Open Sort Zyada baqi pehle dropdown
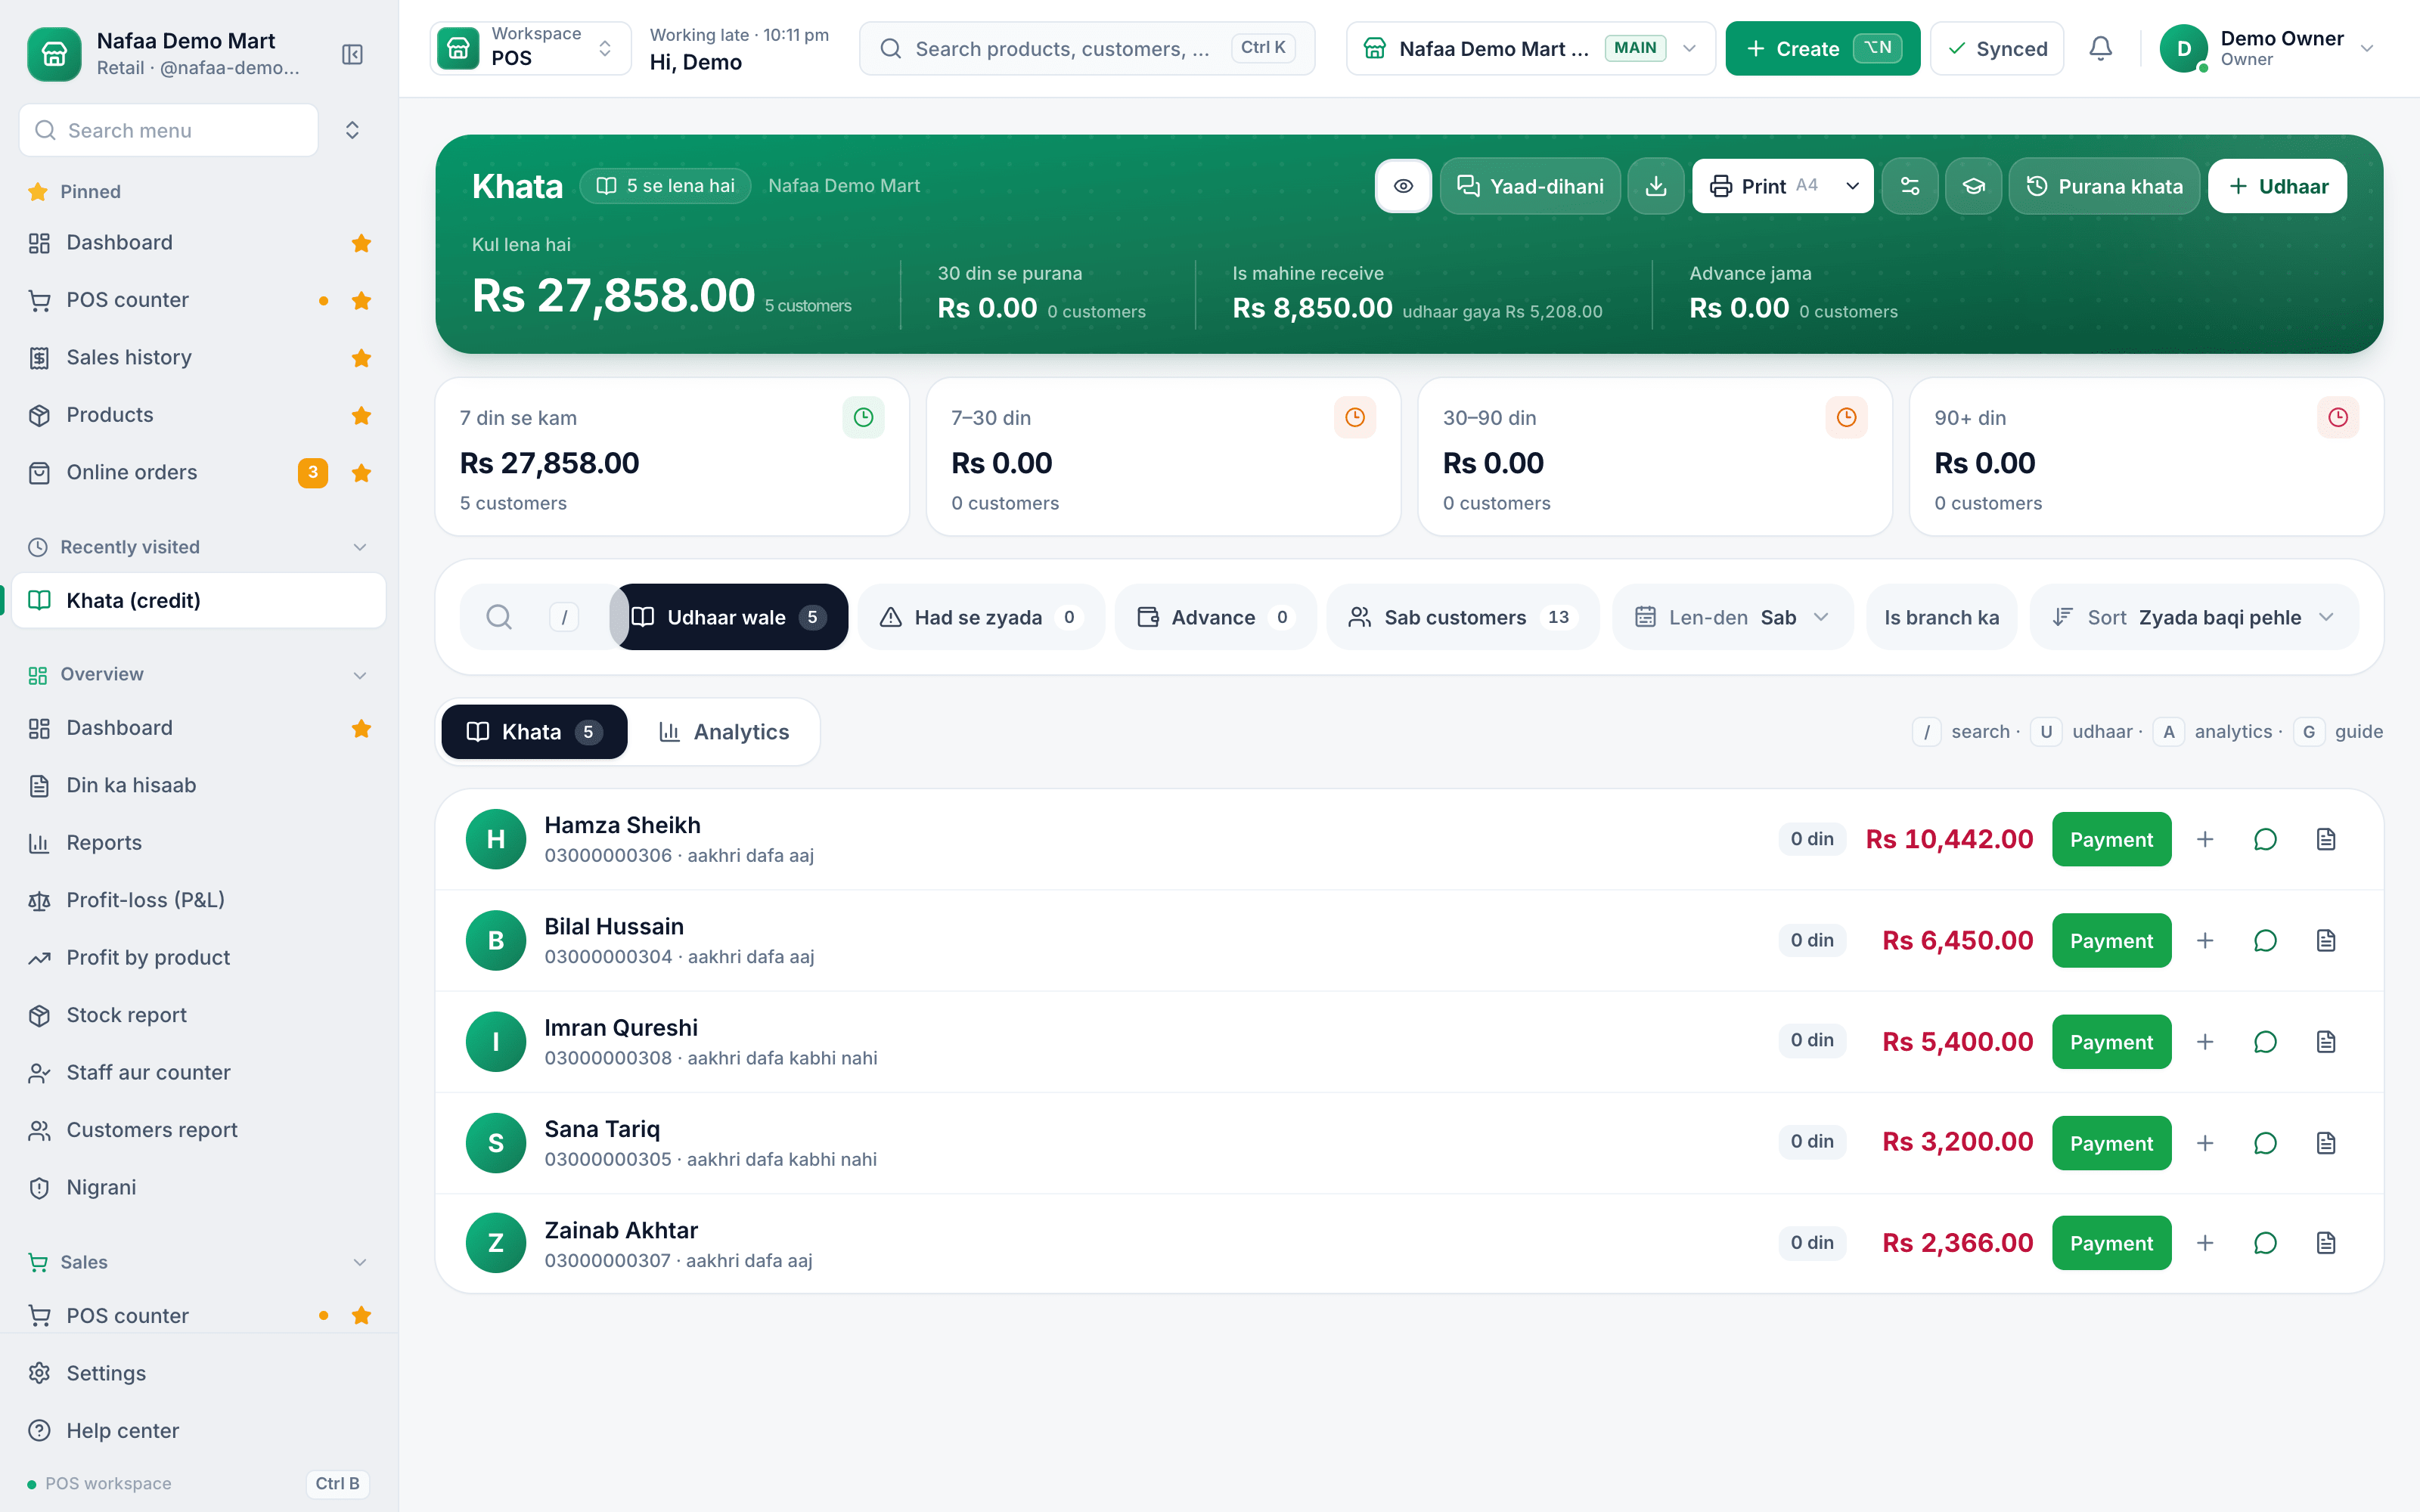The image size is (2420, 1512). 2194,617
